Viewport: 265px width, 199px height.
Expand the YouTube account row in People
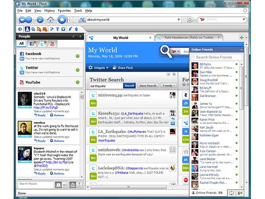click(50, 82)
